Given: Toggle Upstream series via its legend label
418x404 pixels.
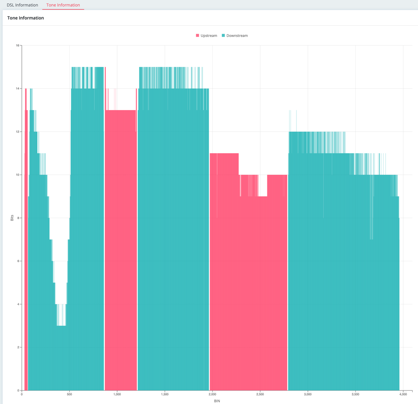Looking at the screenshot, I should pos(209,36).
